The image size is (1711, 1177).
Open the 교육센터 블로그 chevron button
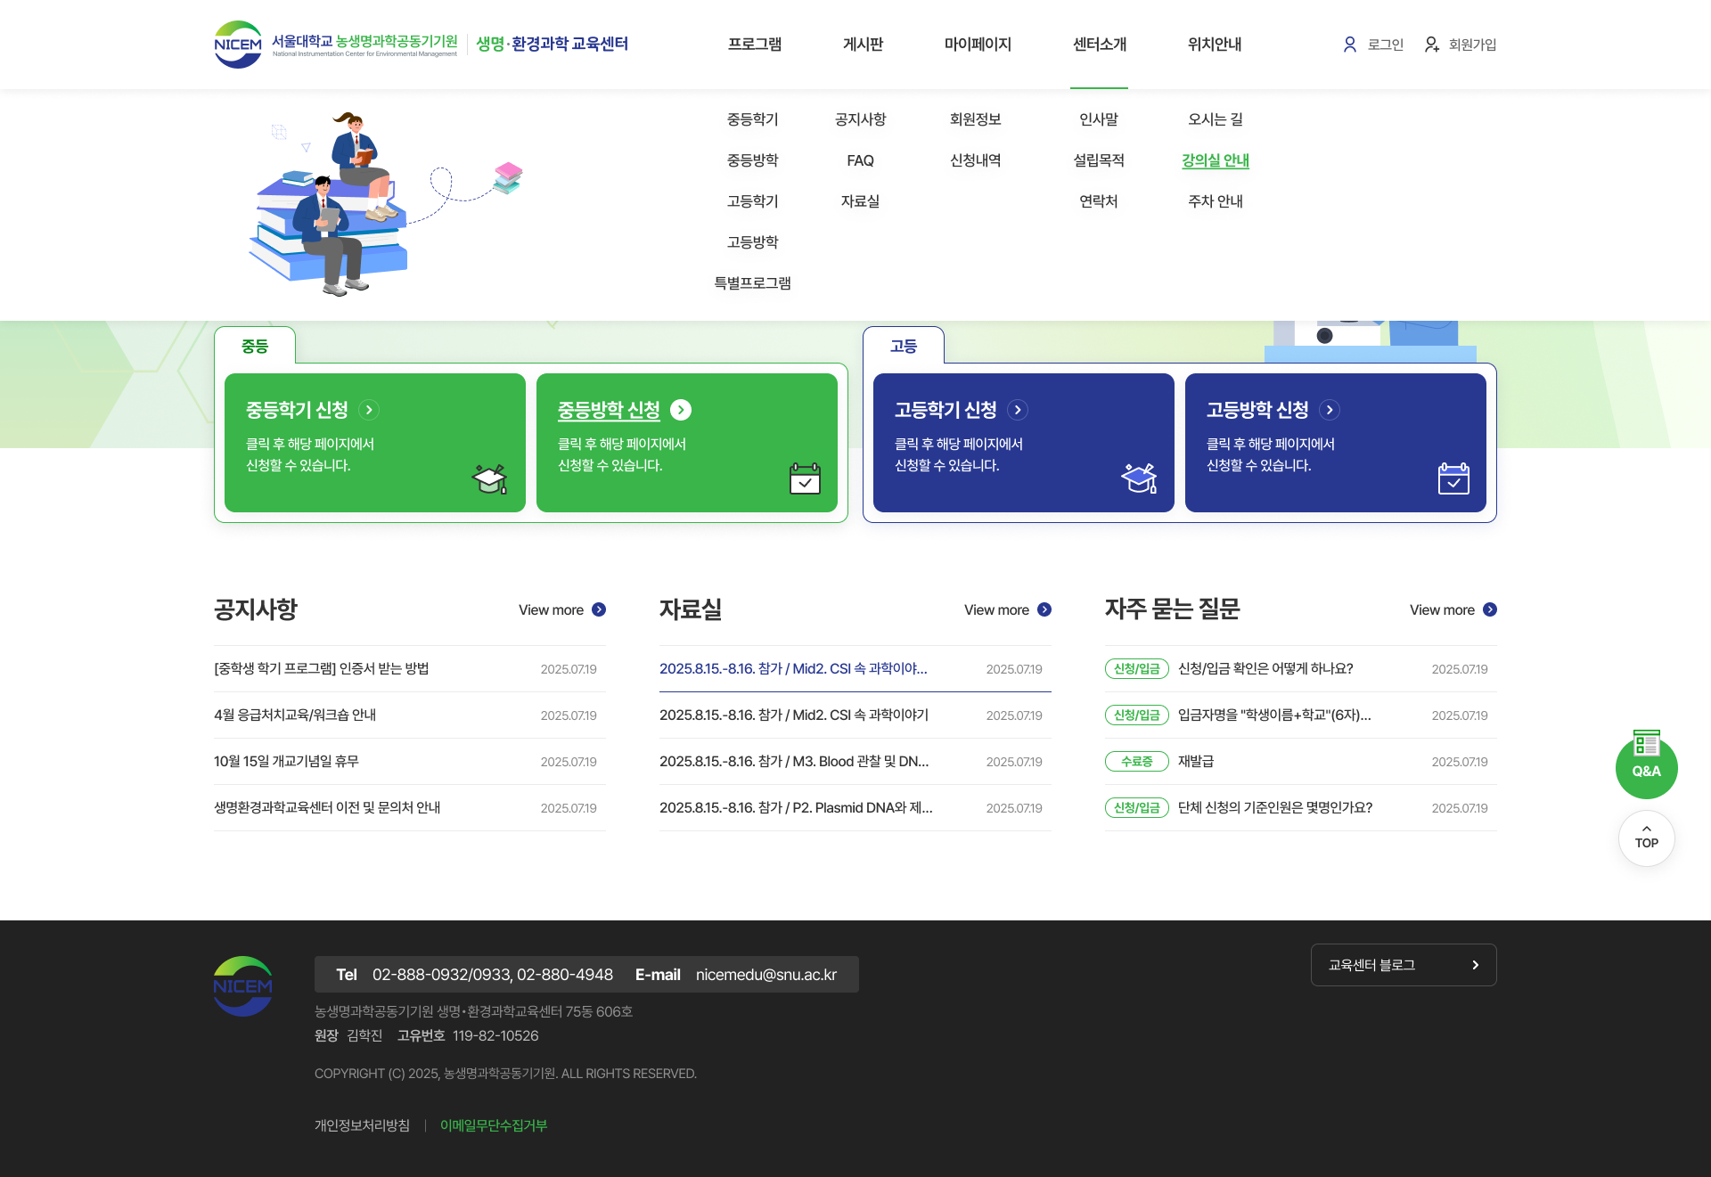1475,965
